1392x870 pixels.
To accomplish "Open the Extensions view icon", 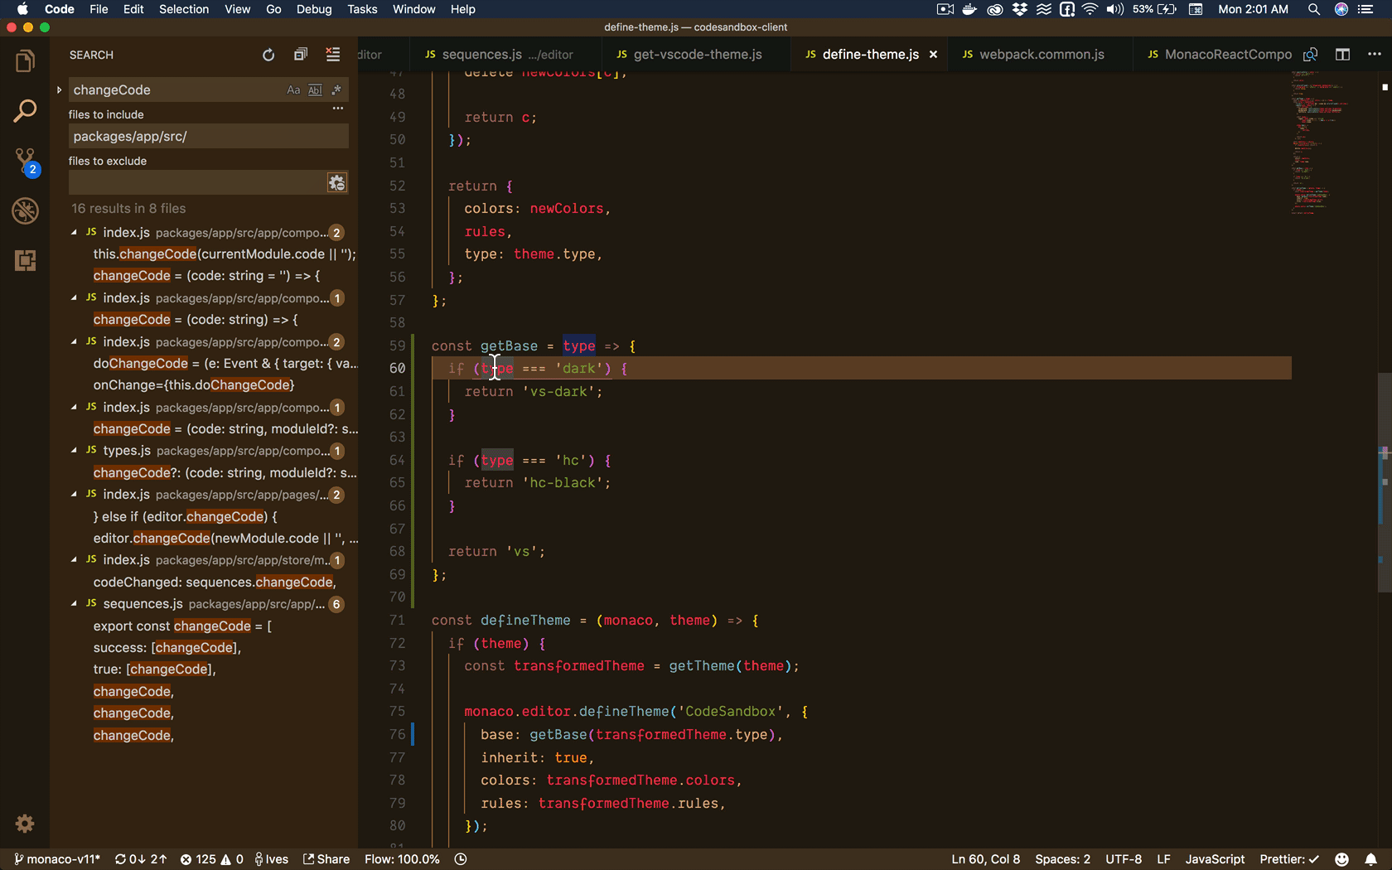I will [25, 260].
